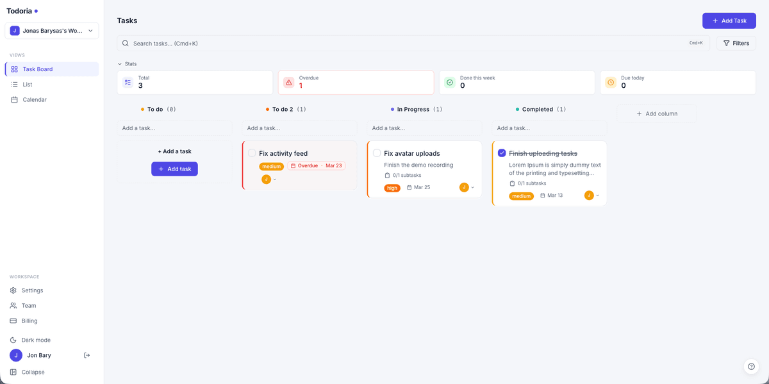The image size is (769, 384).
Task: Click the Overdue warning triangle icon
Action: click(288, 83)
